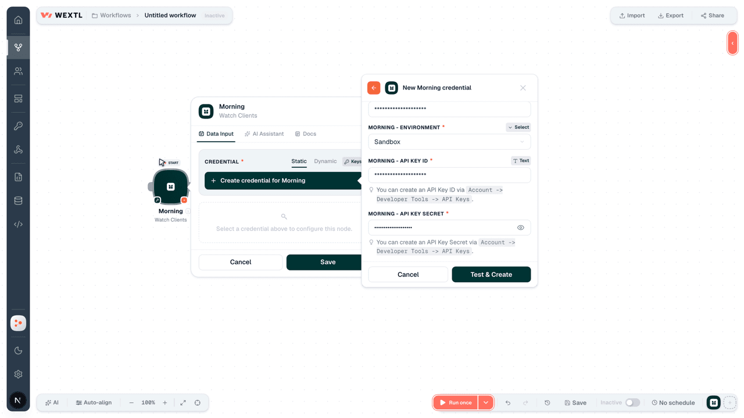Click the Run once button
The width and height of the screenshot is (744, 418).
tap(456, 403)
